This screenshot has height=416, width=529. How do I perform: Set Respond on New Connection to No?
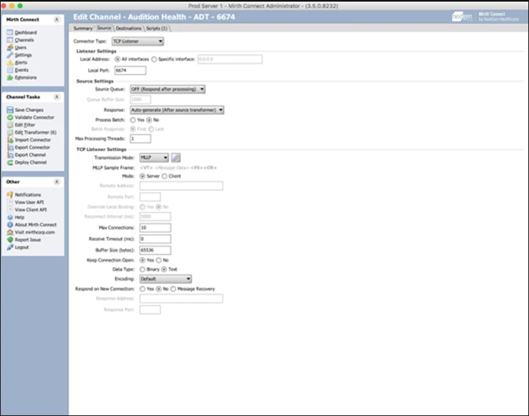[x=159, y=289]
